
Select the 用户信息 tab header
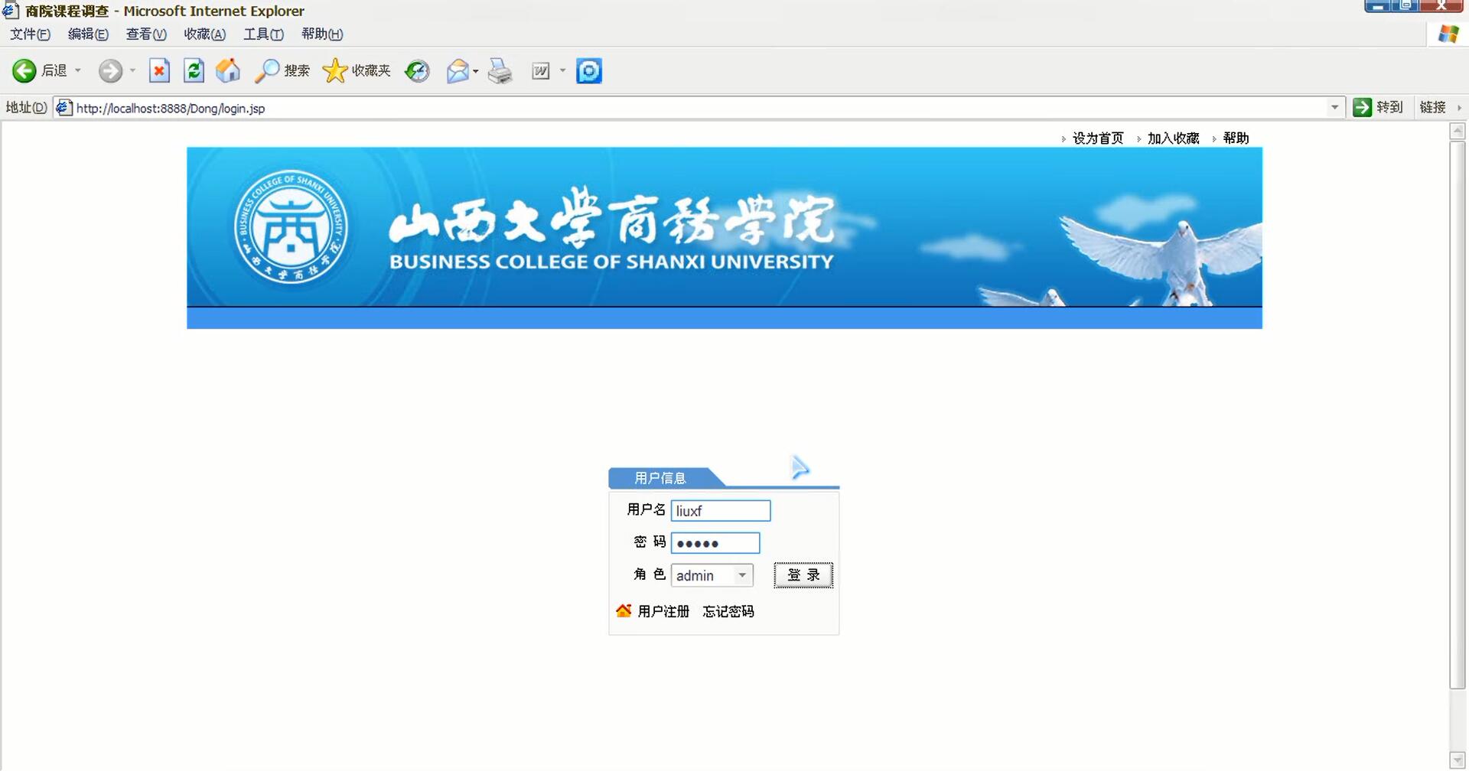pyautogui.click(x=660, y=478)
